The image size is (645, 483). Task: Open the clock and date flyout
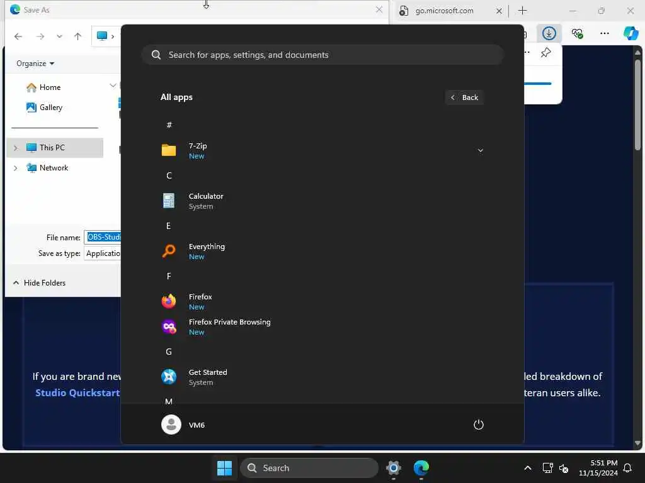tap(598, 468)
